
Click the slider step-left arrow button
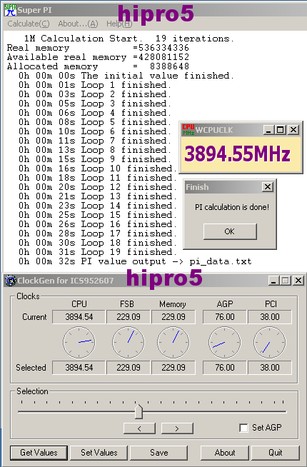click(139, 428)
